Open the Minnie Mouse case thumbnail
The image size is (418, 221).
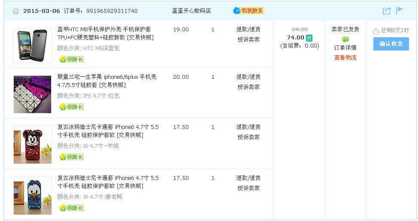tap(33, 145)
